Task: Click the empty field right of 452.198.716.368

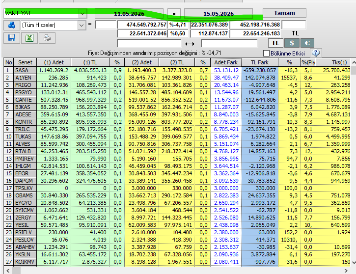Action: pos(294,25)
